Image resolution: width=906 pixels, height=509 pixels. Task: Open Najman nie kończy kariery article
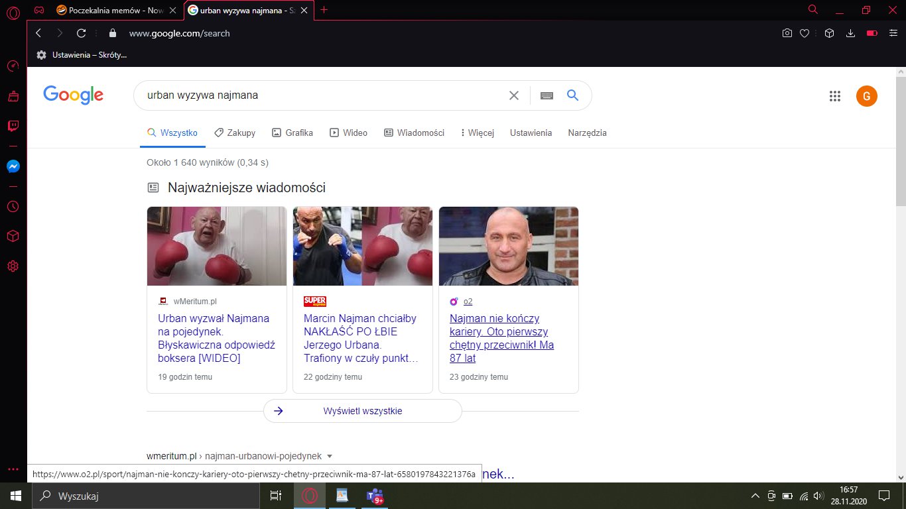(502, 338)
